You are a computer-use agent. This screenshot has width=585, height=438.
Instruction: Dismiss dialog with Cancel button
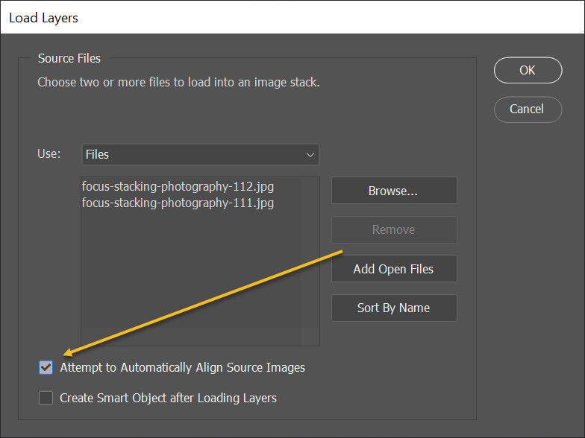528,109
